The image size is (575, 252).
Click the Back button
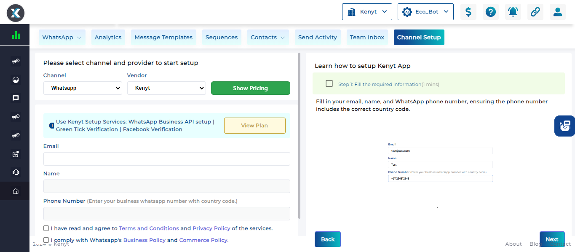(x=328, y=239)
